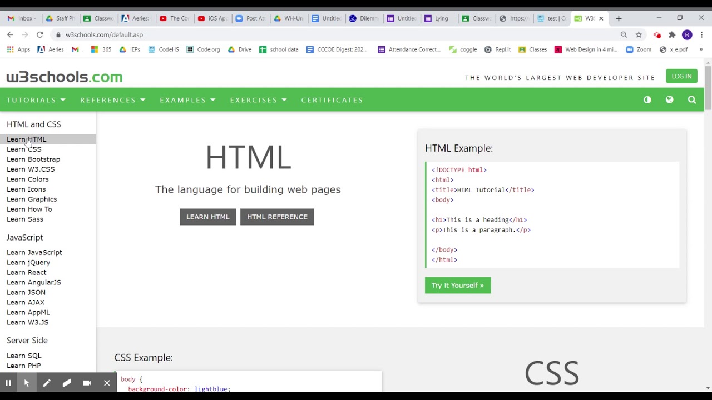Open Learn JavaScript link

pos(34,253)
